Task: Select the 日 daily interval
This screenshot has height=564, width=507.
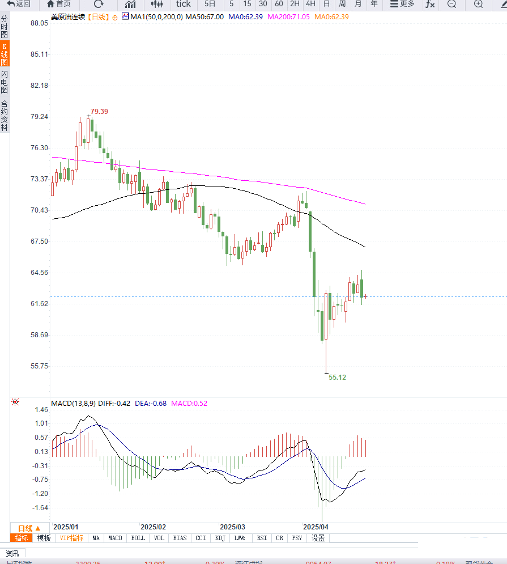Action: tap(326, 4)
